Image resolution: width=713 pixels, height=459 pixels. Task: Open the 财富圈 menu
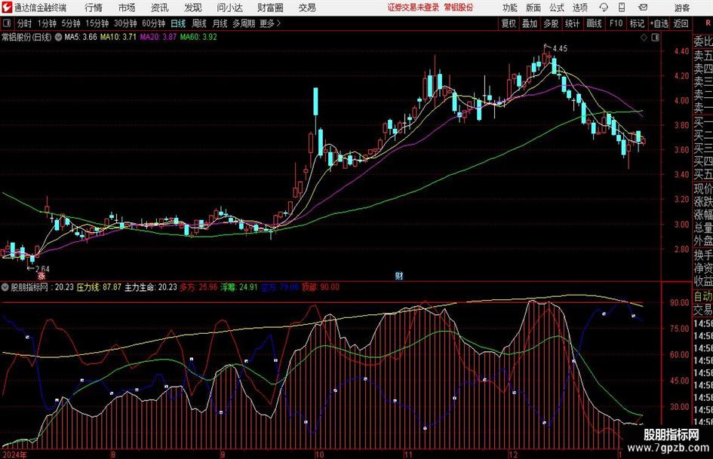[270, 8]
